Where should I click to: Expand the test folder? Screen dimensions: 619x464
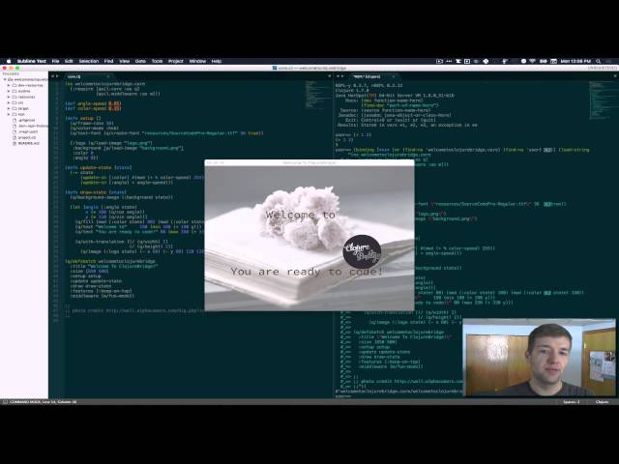coord(9,114)
